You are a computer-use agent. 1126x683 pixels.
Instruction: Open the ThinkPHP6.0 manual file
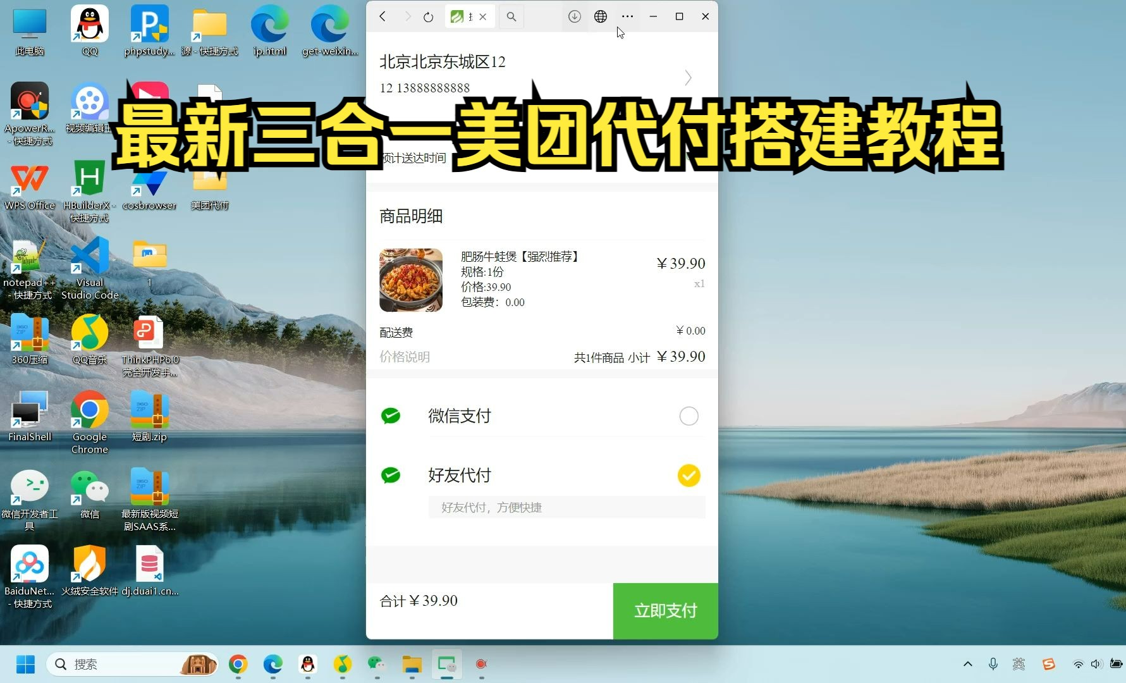pos(150,347)
